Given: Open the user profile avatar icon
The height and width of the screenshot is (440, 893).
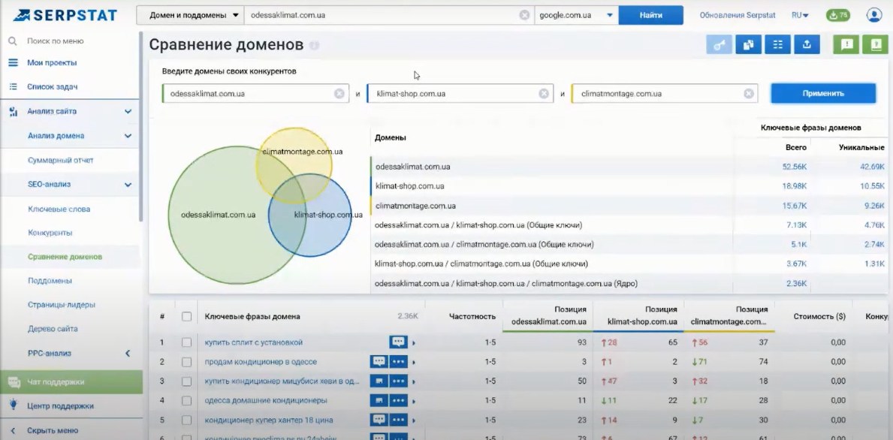Looking at the screenshot, I should point(873,15).
